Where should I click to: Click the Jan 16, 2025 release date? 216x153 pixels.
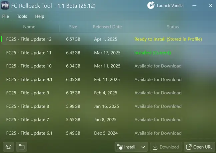click(x=106, y=106)
